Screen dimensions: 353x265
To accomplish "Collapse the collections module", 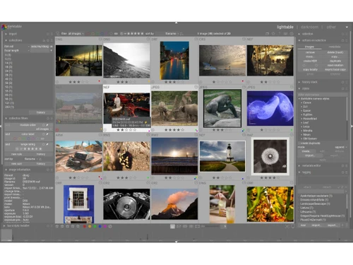I will (x=6, y=40).
